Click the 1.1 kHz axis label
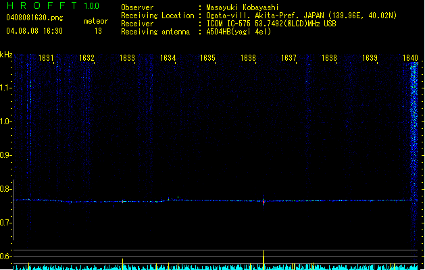Viewport: 425px width, 270px height. (x=5, y=88)
